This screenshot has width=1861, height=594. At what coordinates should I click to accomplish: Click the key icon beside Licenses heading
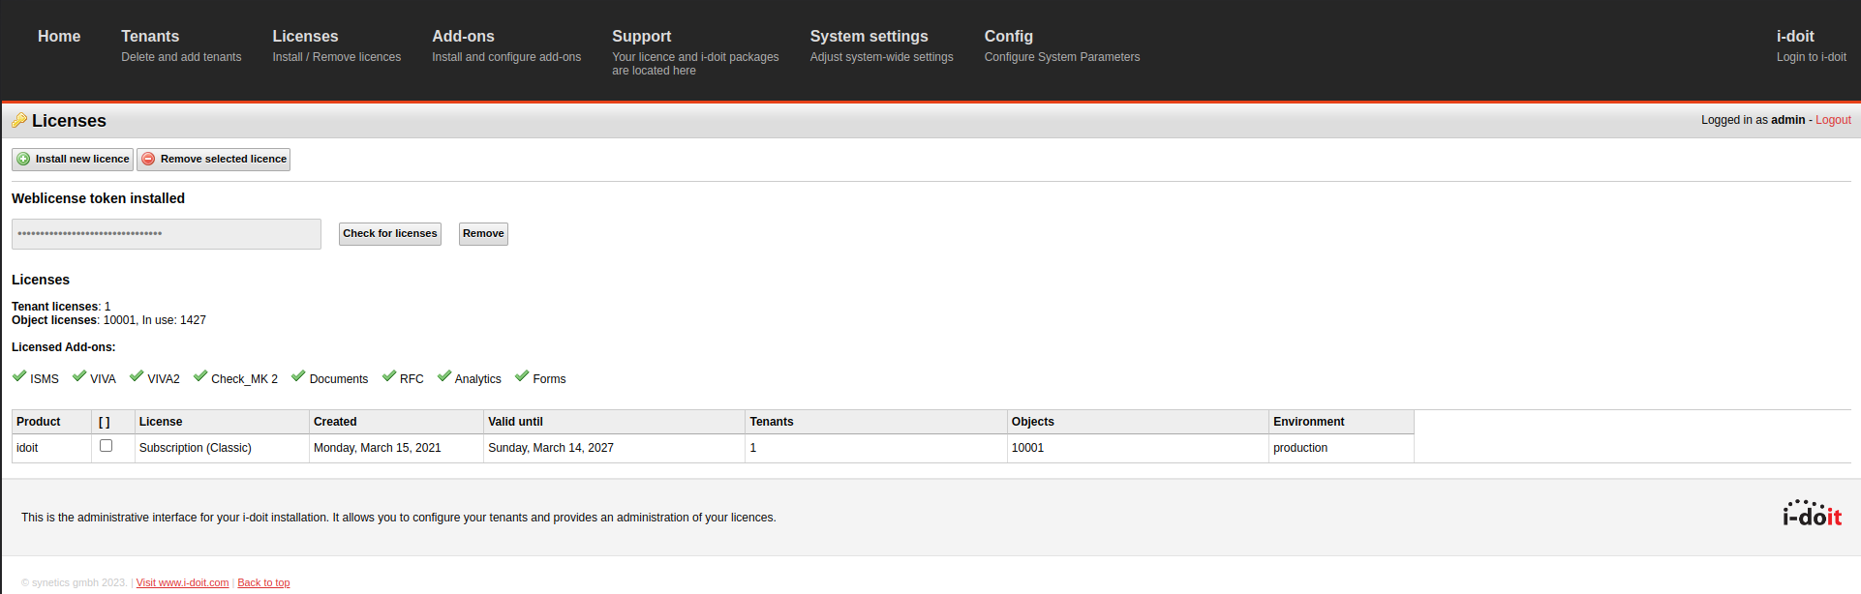click(x=18, y=121)
